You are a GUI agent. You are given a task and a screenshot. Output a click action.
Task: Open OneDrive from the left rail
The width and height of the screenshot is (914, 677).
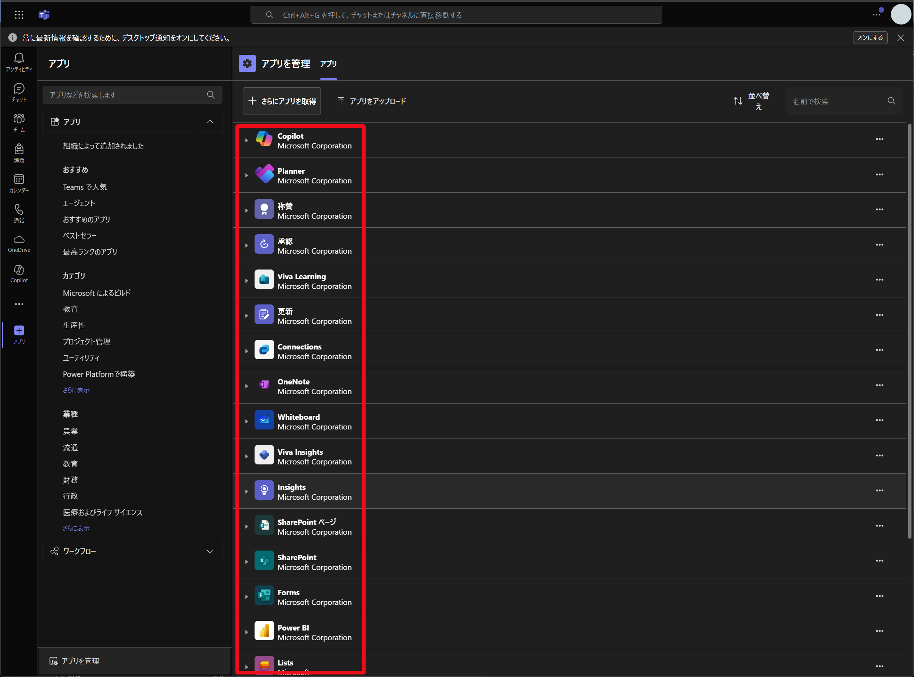[19, 244]
